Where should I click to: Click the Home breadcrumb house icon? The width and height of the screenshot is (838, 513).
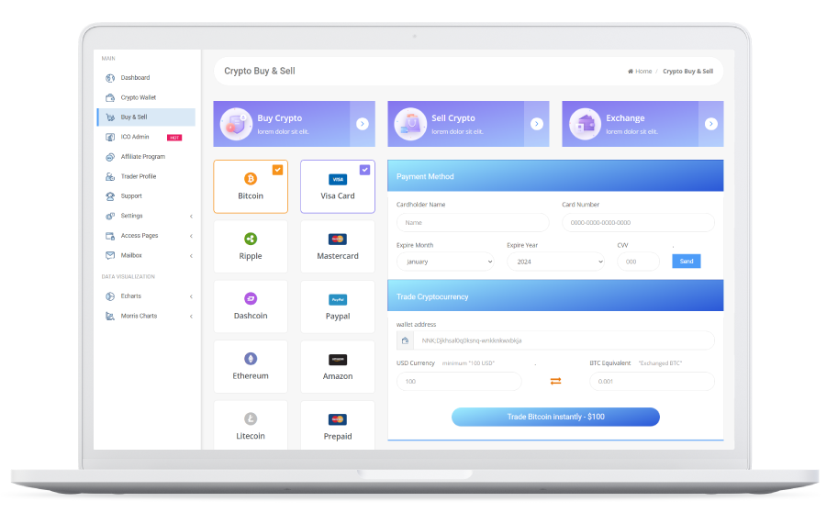[x=630, y=72]
